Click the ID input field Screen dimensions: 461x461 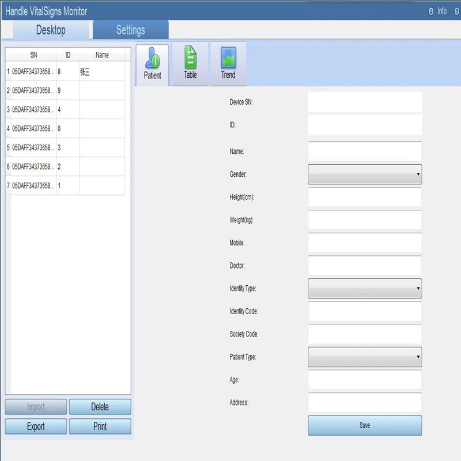[x=365, y=125]
